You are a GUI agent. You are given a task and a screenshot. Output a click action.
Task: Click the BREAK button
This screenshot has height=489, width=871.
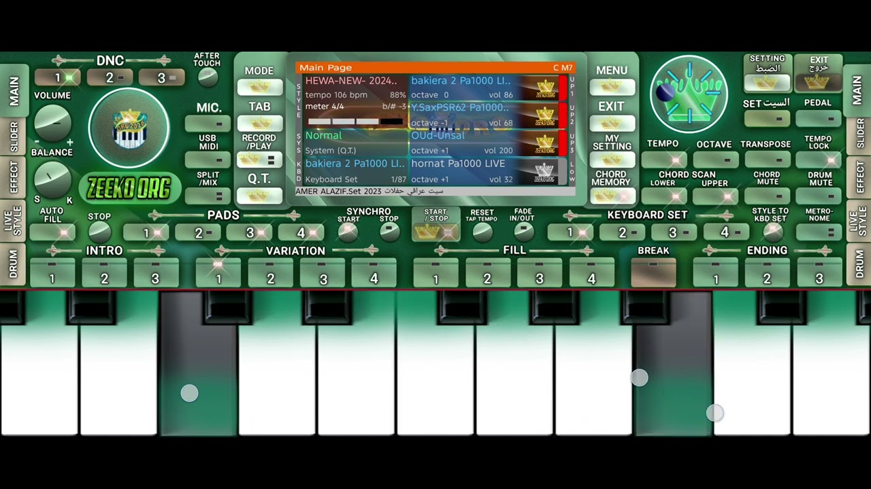click(653, 272)
